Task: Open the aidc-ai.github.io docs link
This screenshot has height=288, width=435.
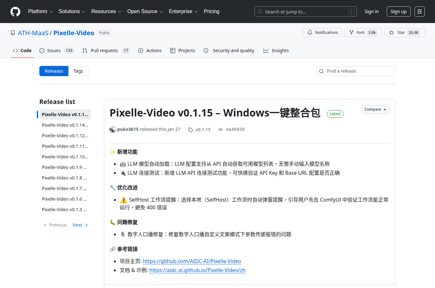Action: (197, 270)
